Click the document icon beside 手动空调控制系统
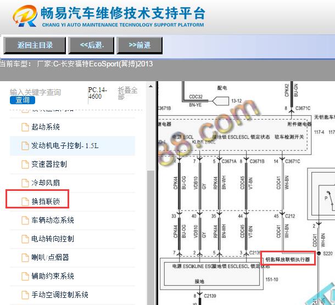The width and height of the screenshot is (335, 305). pos(25,295)
